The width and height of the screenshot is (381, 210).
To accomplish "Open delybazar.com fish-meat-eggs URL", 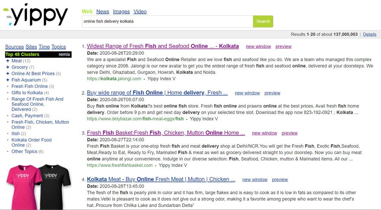I will [135, 119].
